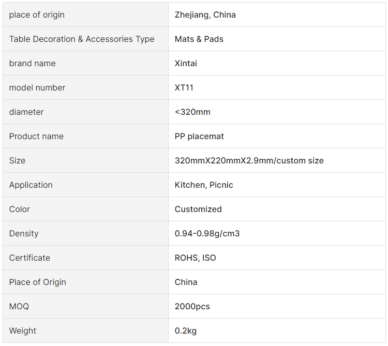
Task: Click the 'Product name' label cell
Action: (36, 137)
